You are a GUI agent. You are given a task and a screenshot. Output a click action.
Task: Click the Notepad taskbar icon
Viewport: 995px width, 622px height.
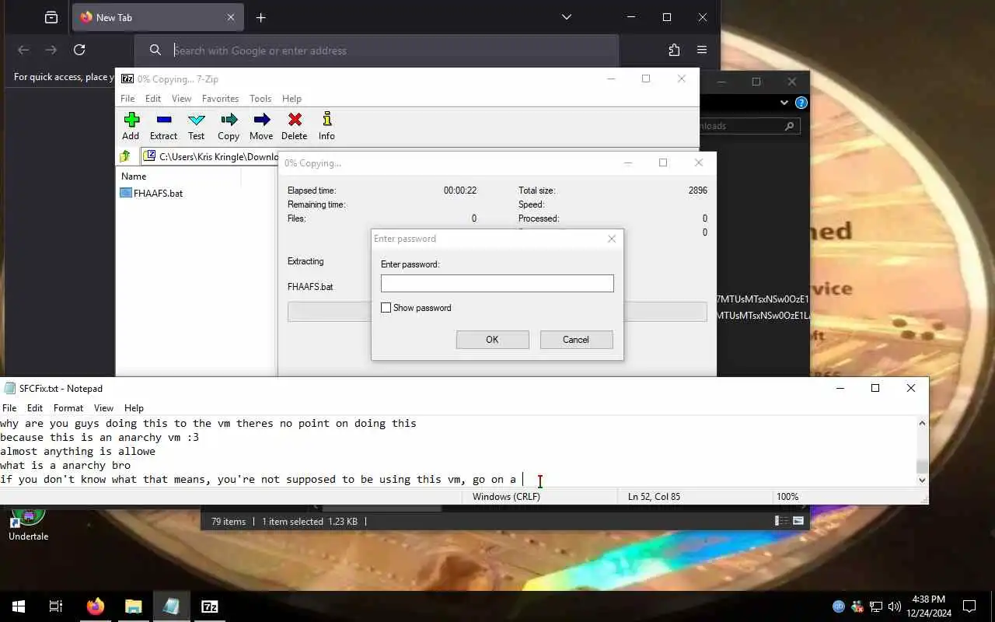click(172, 606)
